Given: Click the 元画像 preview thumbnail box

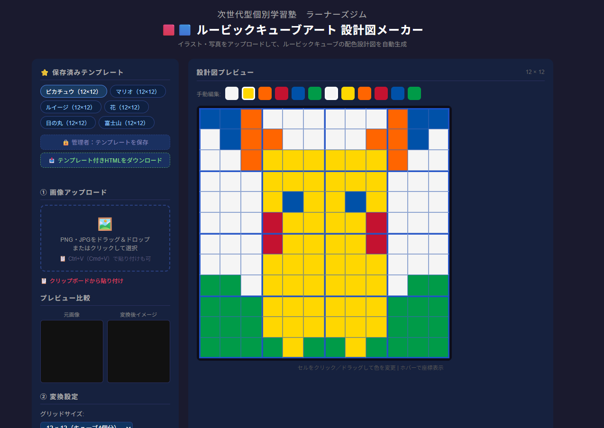Looking at the screenshot, I should tap(72, 351).
